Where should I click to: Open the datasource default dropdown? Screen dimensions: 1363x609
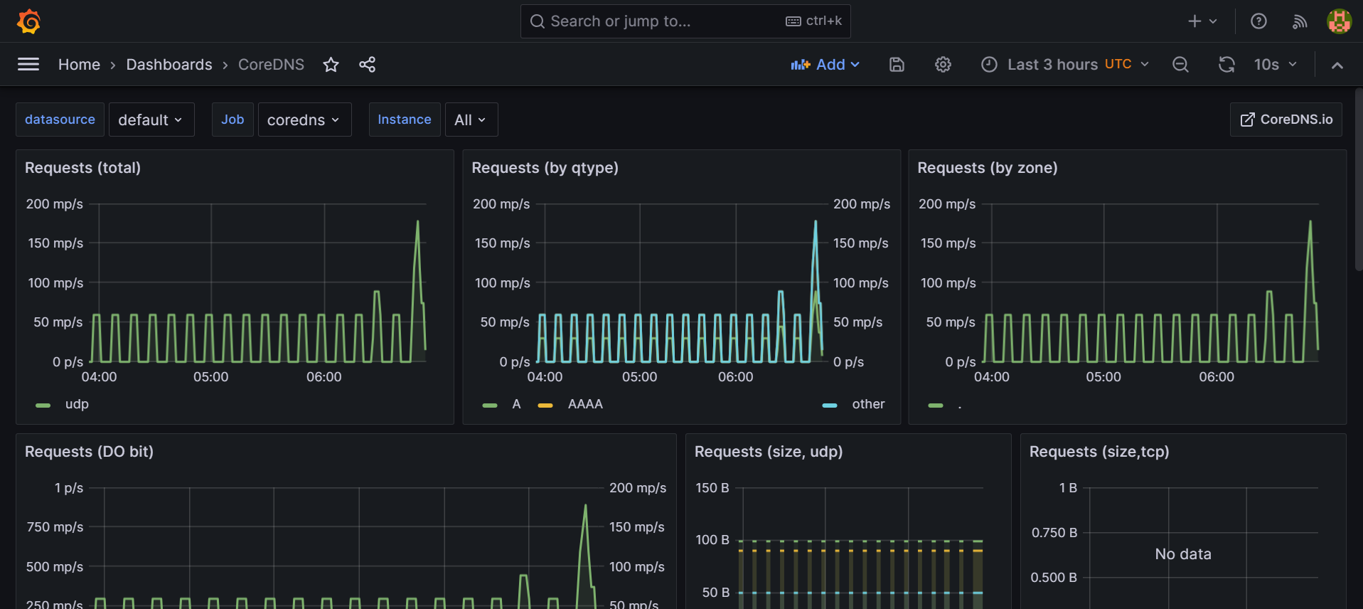(x=151, y=120)
